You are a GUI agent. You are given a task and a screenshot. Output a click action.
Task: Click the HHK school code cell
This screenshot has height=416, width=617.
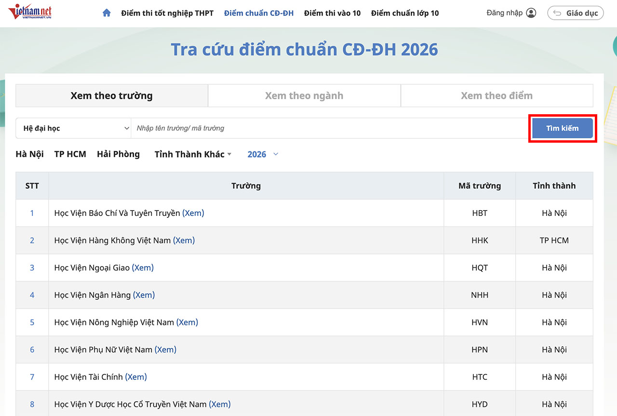pyautogui.click(x=480, y=241)
